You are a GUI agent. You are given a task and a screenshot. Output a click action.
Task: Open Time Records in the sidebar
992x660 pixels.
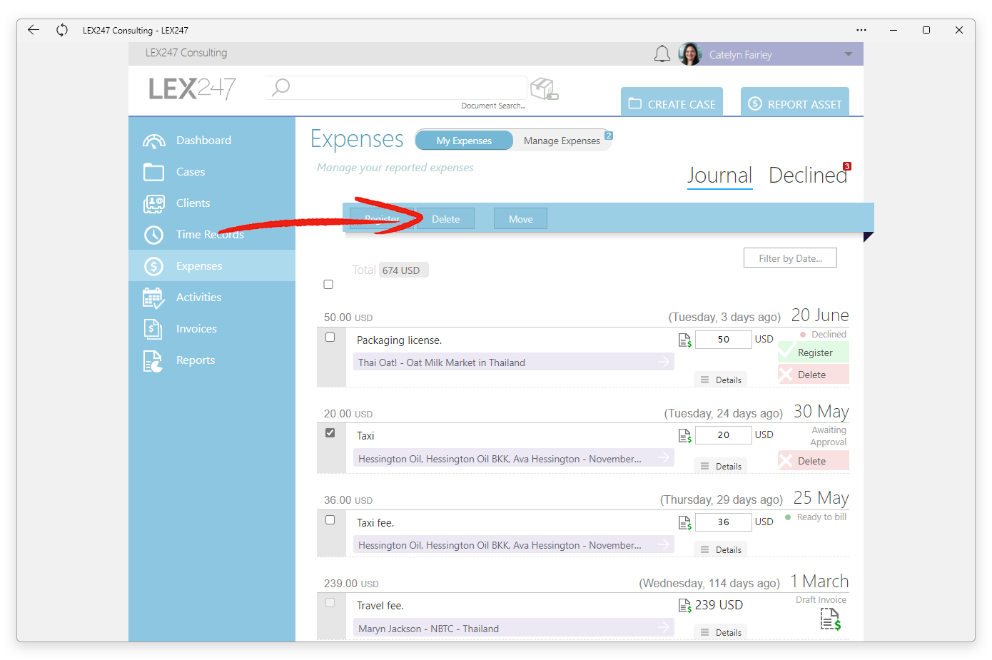point(212,235)
